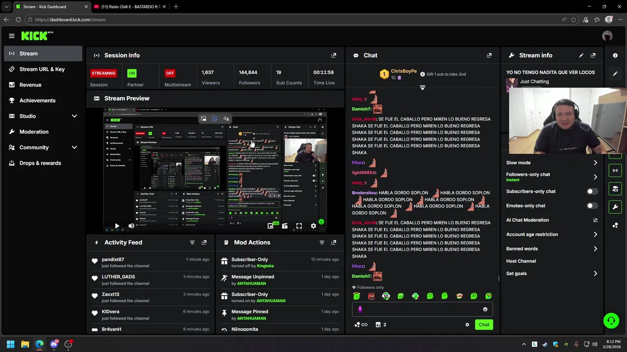Screen dimensions: 627x352
Task: Open the support headset bubble
Action: (611, 321)
